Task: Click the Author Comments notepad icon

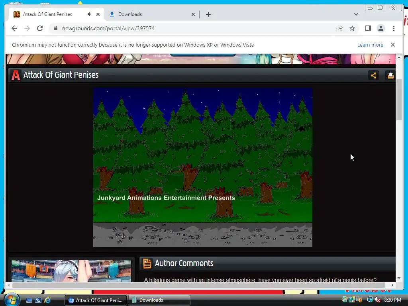Action: pyautogui.click(x=147, y=263)
